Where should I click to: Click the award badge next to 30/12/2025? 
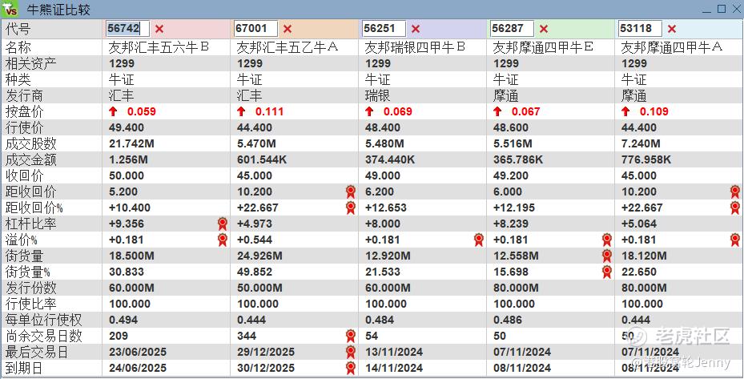[x=351, y=368]
